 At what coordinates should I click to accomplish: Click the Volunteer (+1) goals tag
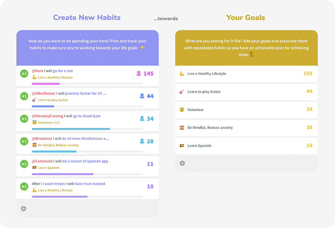point(49,122)
